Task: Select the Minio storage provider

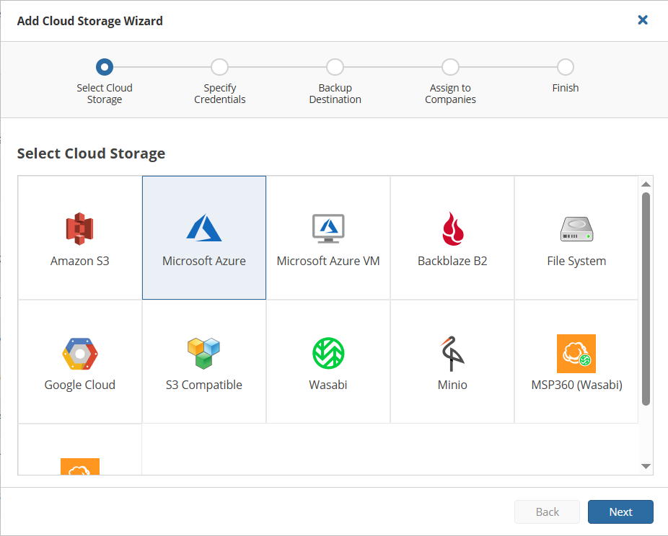Action: [452, 361]
